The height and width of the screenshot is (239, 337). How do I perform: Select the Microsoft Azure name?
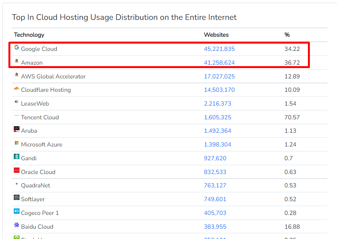(42, 145)
